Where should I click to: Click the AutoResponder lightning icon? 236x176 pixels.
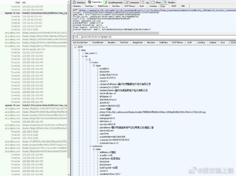click(106, 2)
